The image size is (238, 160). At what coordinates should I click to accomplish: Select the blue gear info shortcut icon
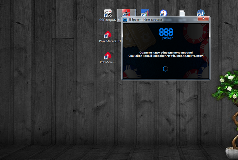pyautogui.click(x=163, y=13)
